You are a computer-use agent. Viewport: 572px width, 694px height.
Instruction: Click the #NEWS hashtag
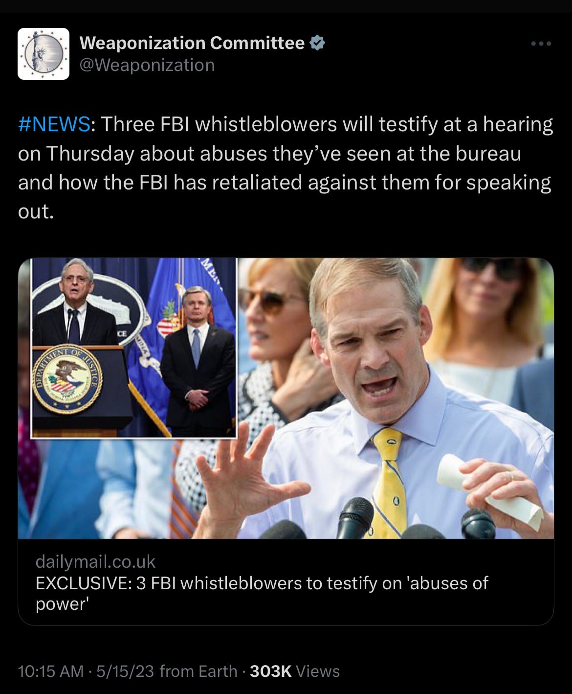coord(54,124)
